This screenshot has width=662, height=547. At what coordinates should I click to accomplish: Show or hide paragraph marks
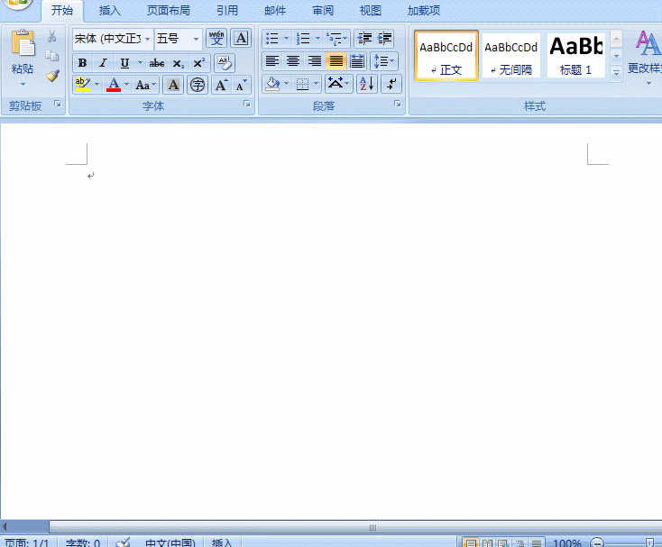pos(391,84)
